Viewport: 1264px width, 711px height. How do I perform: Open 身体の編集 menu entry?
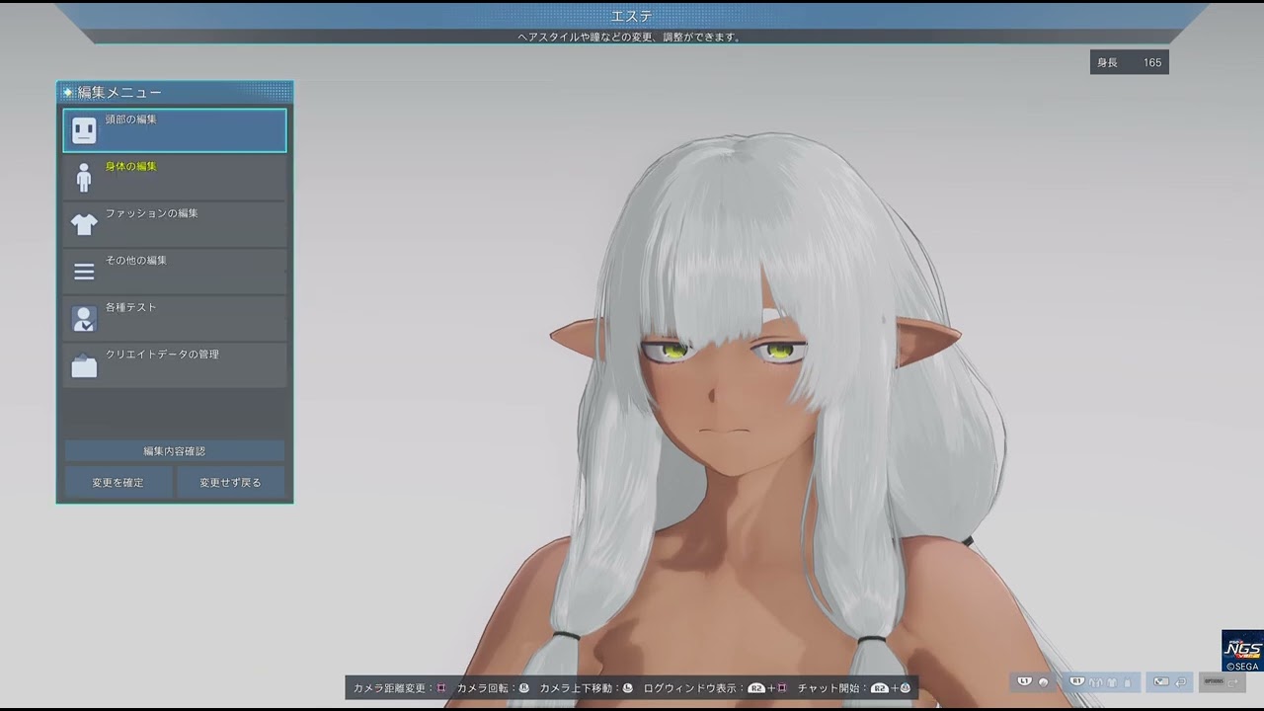pyautogui.click(x=175, y=178)
